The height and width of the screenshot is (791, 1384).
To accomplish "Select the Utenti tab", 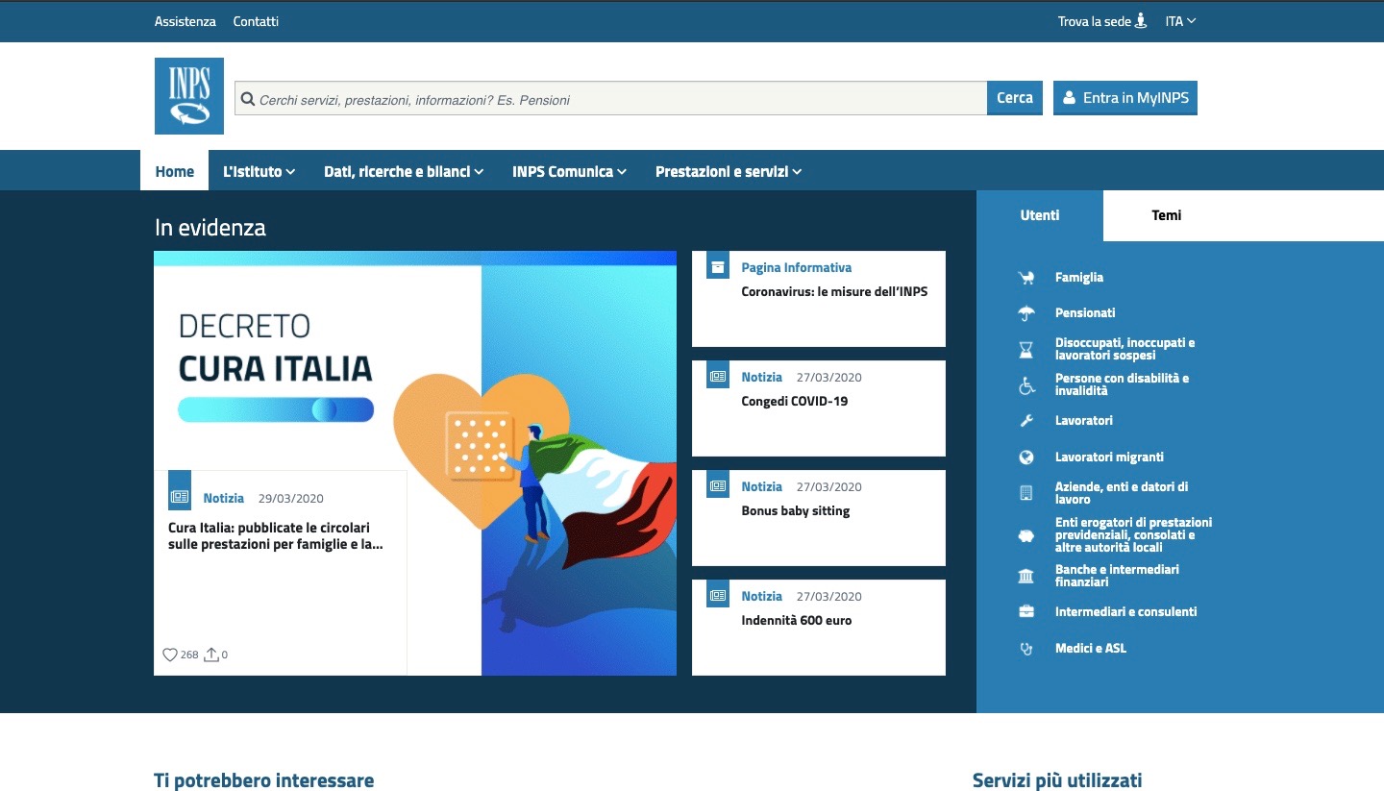I will [1039, 215].
